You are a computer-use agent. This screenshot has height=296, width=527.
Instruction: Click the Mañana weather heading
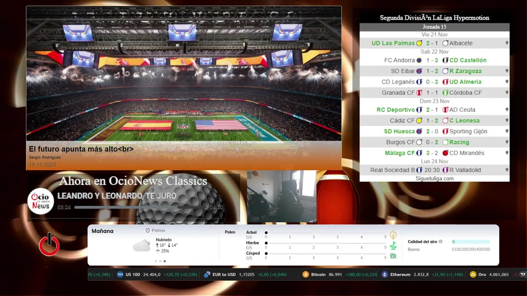click(x=103, y=231)
